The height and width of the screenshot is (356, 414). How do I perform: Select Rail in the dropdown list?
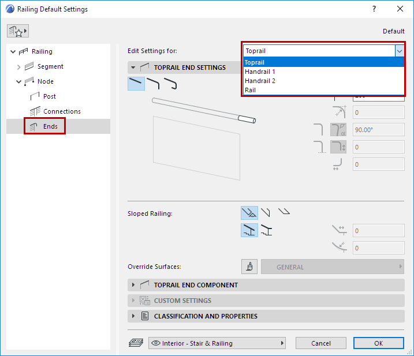[324, 90]
